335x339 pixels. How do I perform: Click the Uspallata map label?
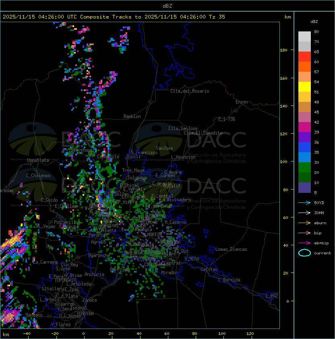[x=38, y=160]
